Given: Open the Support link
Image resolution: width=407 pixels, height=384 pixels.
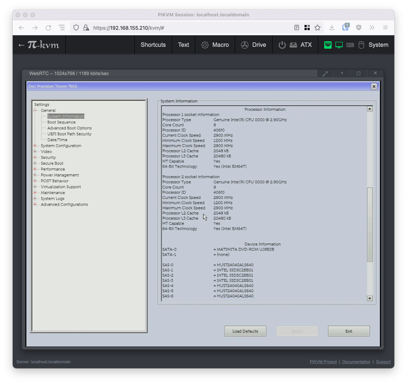Looking at the screenshot, I should pyautogui.click(x=383, y=362).
